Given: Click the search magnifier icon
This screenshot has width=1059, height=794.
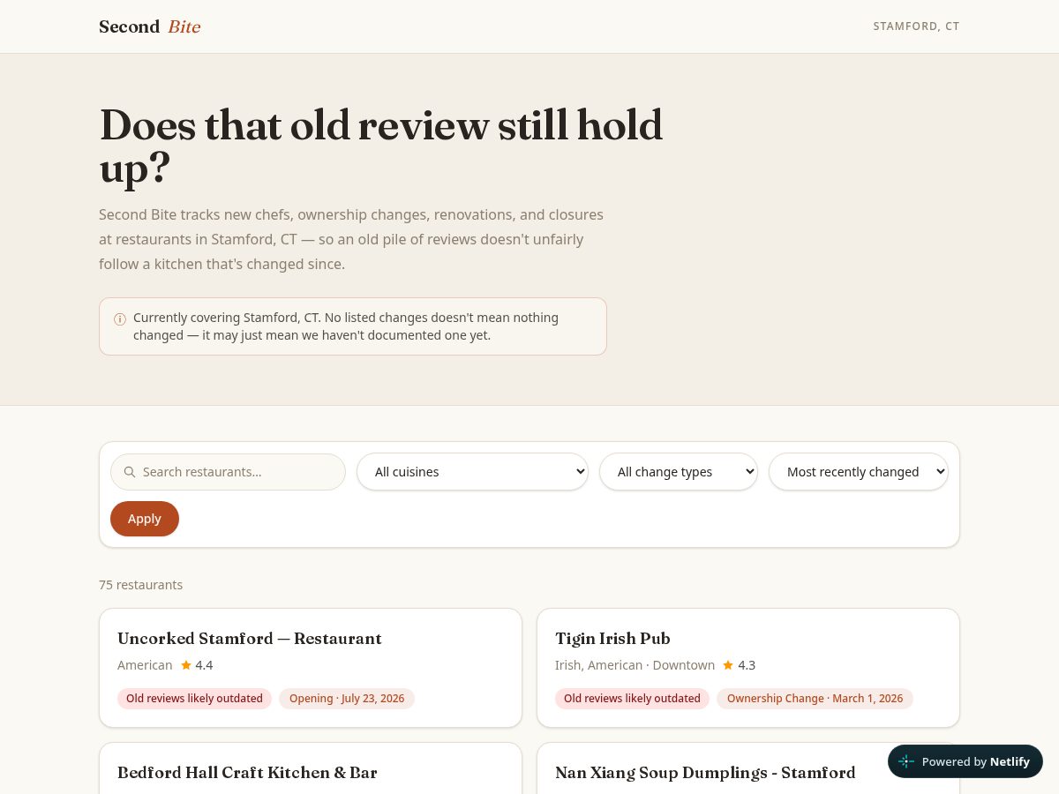Looking at the screenshot, I should click(x=130, y=472).
